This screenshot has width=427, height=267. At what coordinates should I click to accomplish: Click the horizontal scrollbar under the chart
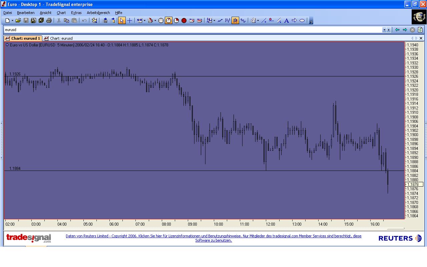(x=395, y=229)
